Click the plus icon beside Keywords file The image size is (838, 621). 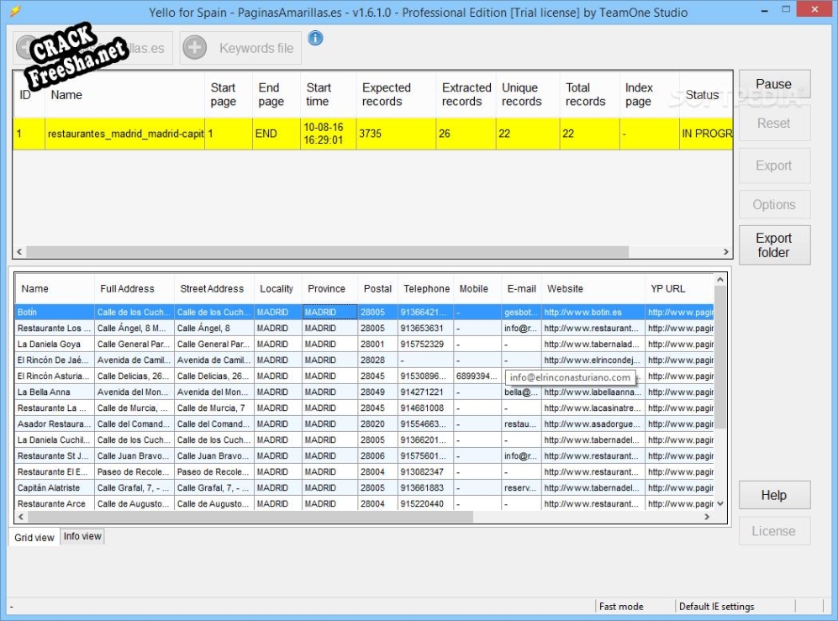pos(194,48)
